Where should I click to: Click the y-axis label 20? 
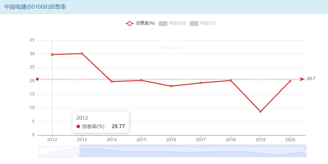(x=32, y=81)
